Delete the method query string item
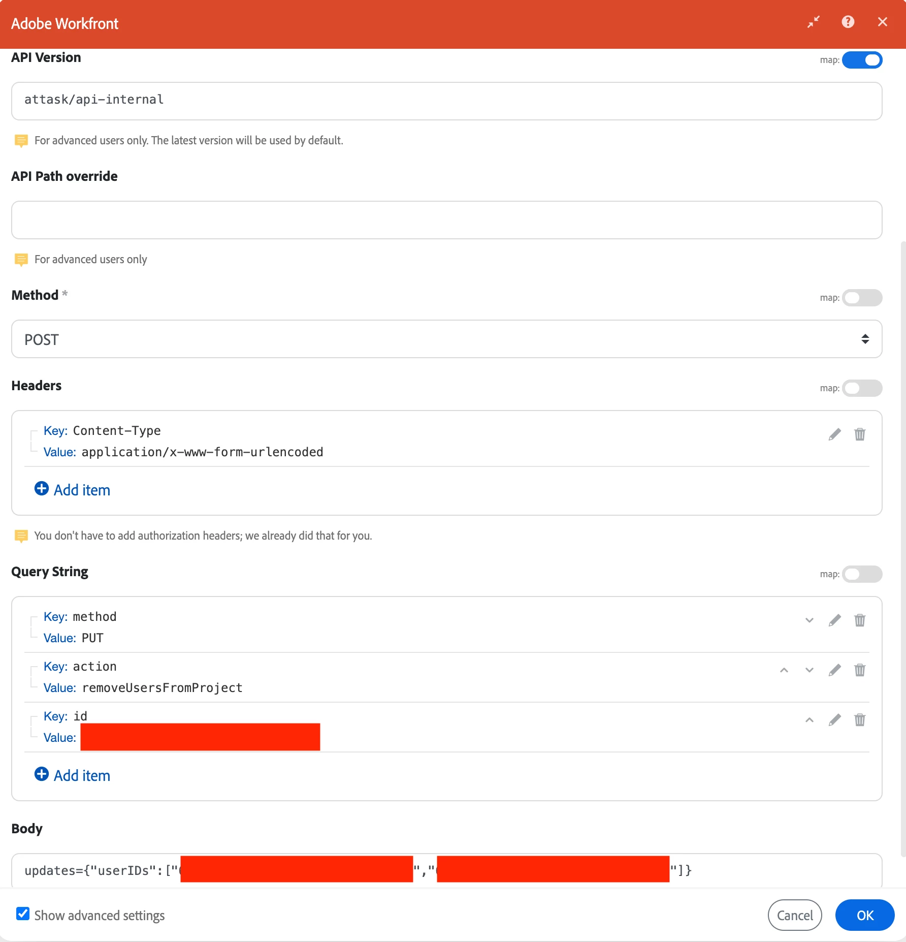The width and height of the screenshot is (906, 942). [x=860, y=620]
